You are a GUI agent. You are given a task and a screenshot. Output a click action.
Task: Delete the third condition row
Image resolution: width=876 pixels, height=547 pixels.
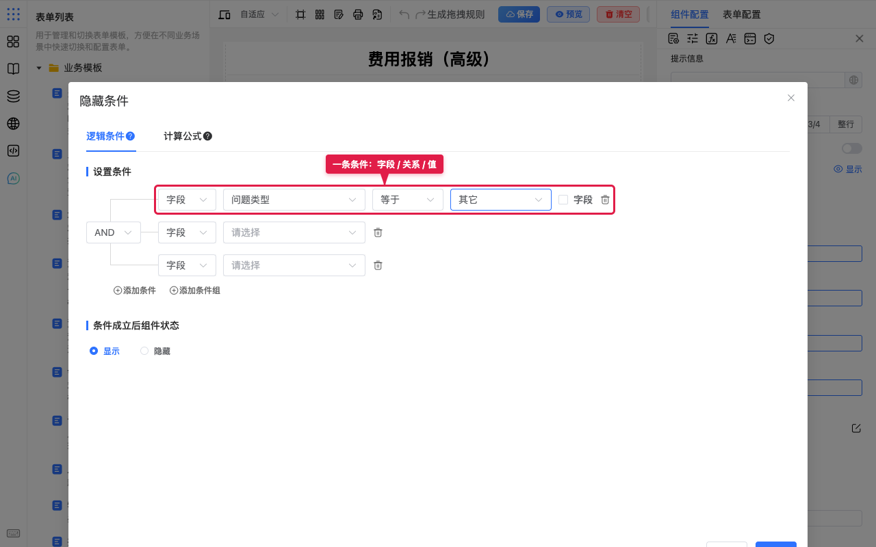(x=378, y=265)
